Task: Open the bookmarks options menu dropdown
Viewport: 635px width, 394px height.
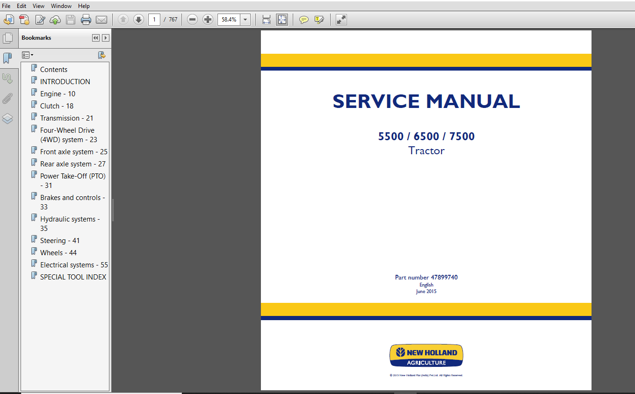Action: (x=28, y=55)
